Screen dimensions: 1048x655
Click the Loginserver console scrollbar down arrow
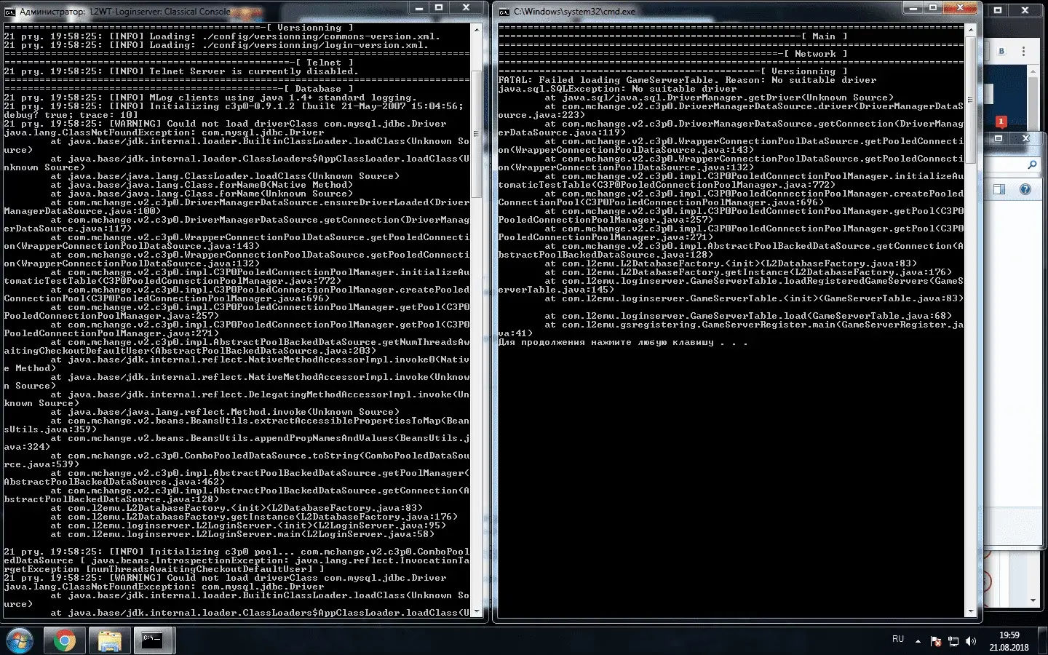[477, 611]
